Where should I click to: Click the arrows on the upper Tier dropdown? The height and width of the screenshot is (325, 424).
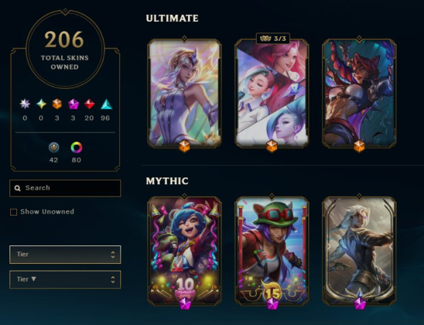pos(113,254)
